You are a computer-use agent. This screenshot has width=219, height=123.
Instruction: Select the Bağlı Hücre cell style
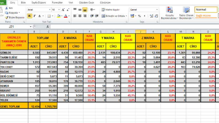tap(206, 16)
